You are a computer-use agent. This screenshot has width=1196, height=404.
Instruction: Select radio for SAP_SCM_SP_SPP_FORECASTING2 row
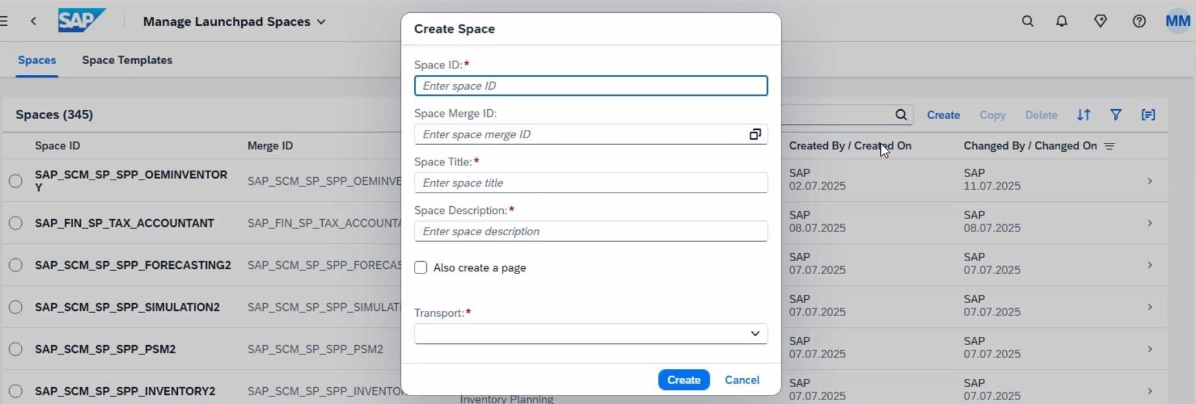[x=16, y=265]
